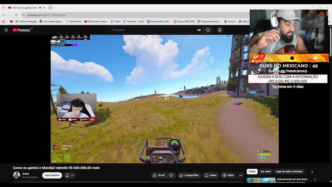Open the Discover bookmark
Viewport: 332px width, 187px height.
click(230, 22)
